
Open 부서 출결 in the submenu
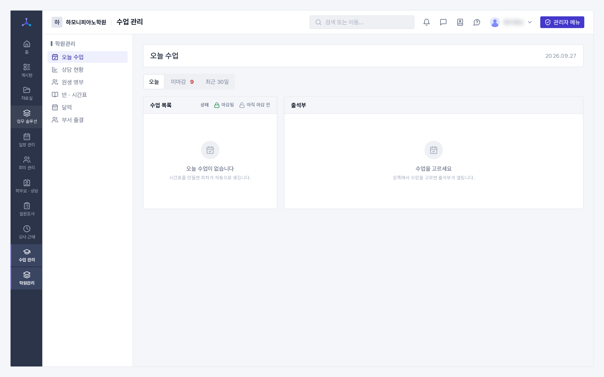pos(88,120)
